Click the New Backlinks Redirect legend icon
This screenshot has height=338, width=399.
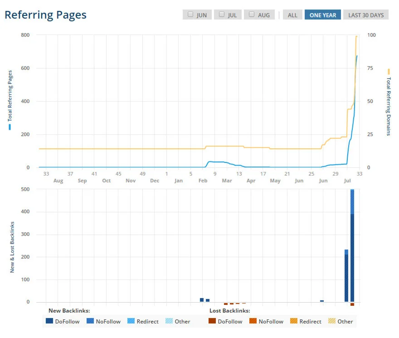tap(131, 321)
